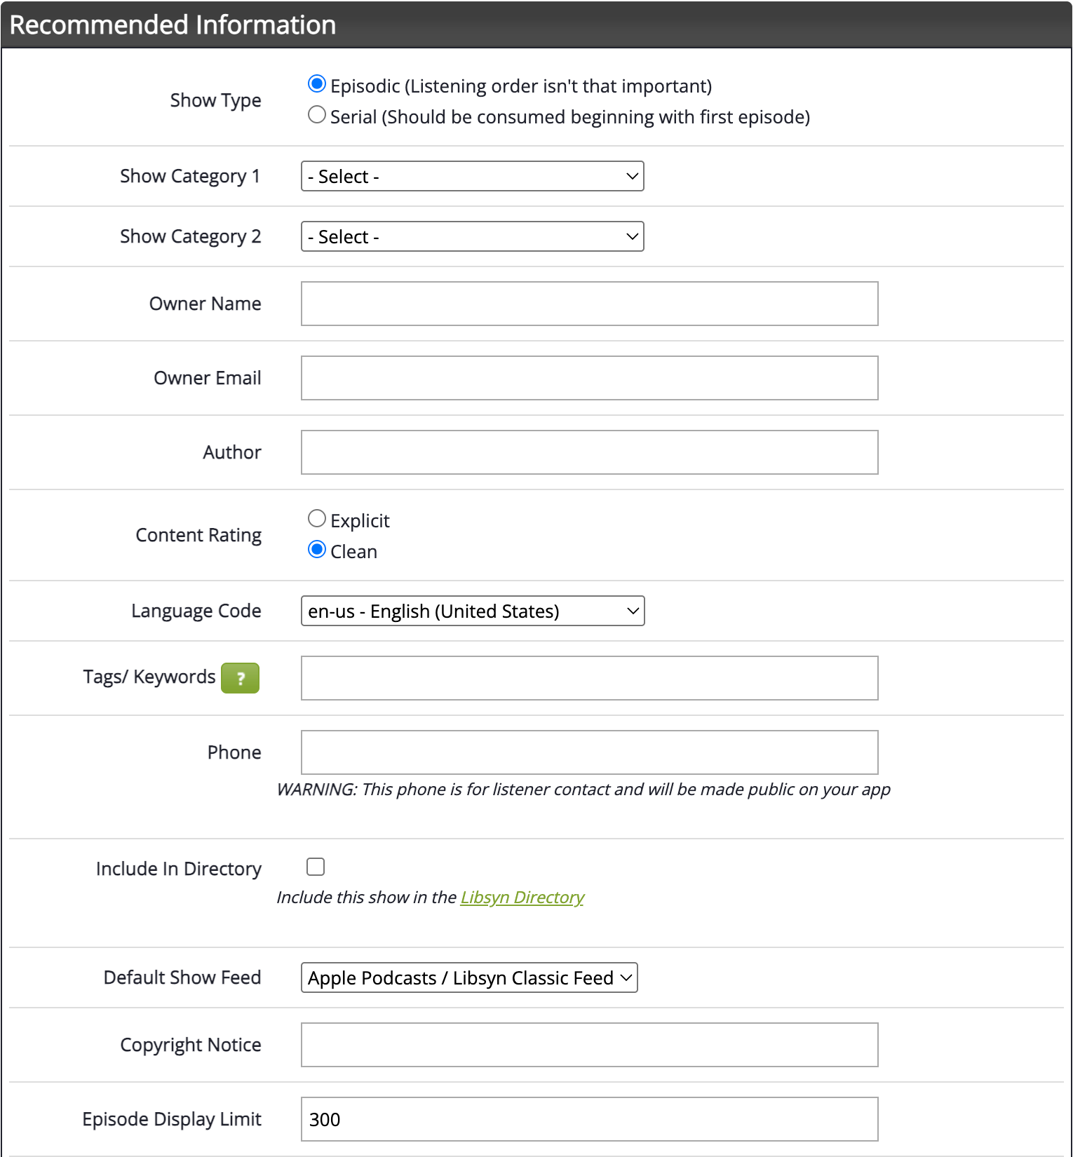This screenshot has height=1157, width=1073.
Task: Expand the Show Category 2 dropdown
Action: coord(472,237)
